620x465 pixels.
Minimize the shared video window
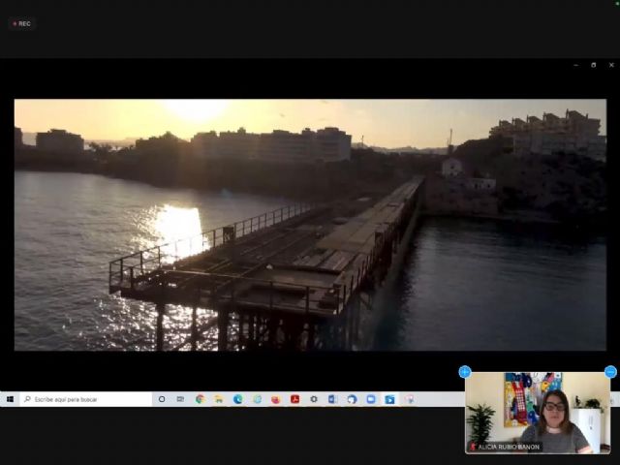click(575, 65)
